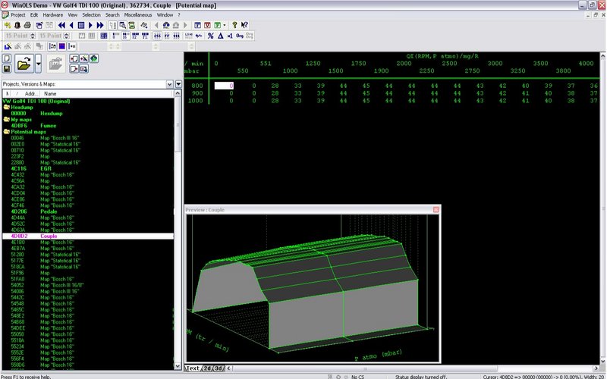Switch to the Text tab
The image size is (607, 379).
(x=193, y=368)
